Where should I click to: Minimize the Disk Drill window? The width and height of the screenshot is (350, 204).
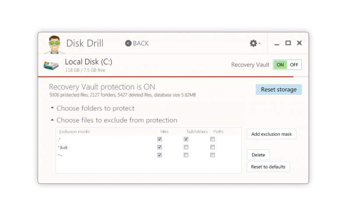(x=277, y=44)
